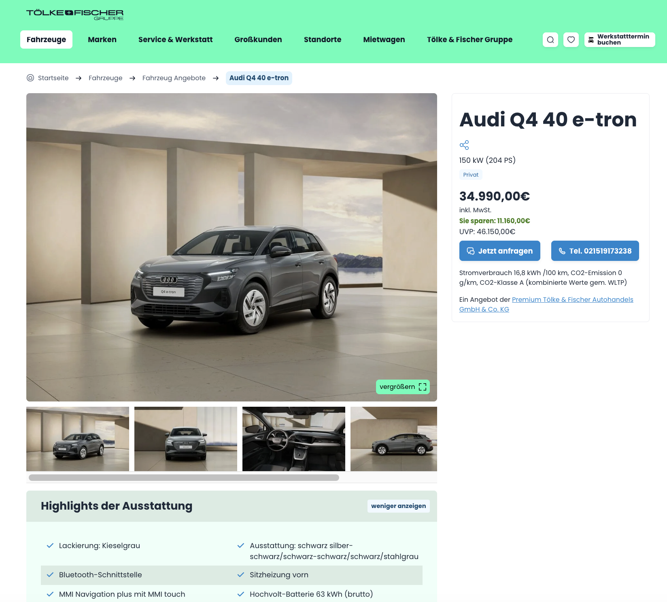
Task: Click the Startseite home icon in breadcrumb
Action: (30, 78)
